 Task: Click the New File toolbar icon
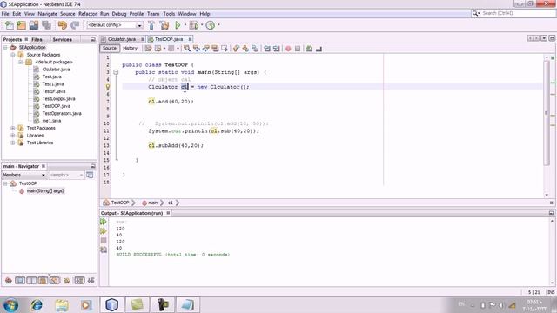pos(10,25)
